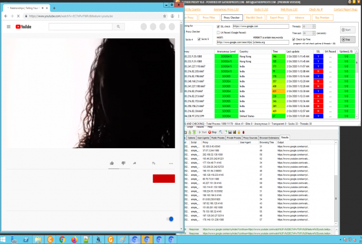Like the video with thumbs up
This screenshot has width=362, height=244.
coord(112,162)
